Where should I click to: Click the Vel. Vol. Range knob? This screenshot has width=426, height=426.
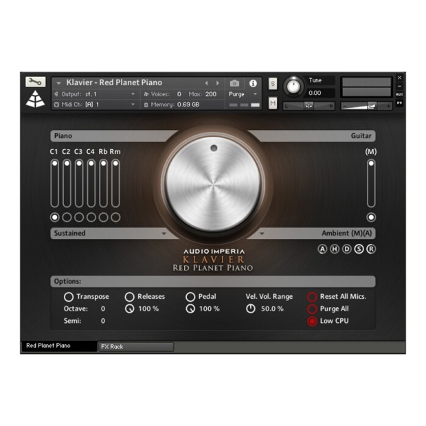251,309
